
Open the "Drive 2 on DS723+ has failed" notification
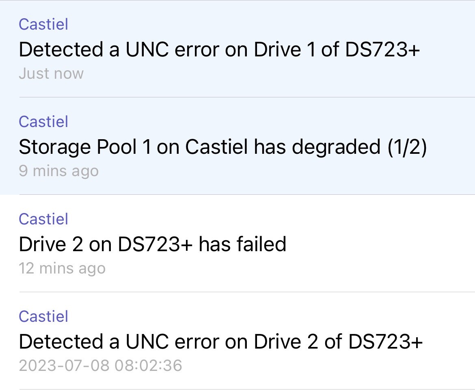[153, 245]
